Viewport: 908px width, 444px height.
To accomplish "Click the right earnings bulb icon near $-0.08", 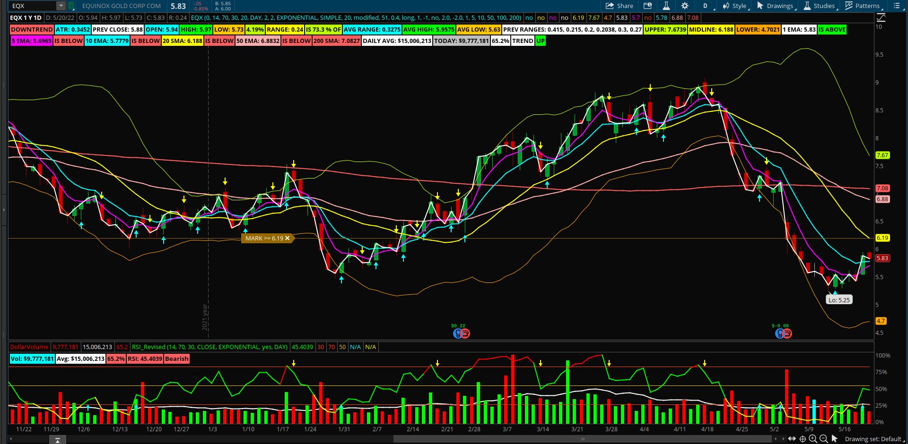I will click(x=779, y=333).
